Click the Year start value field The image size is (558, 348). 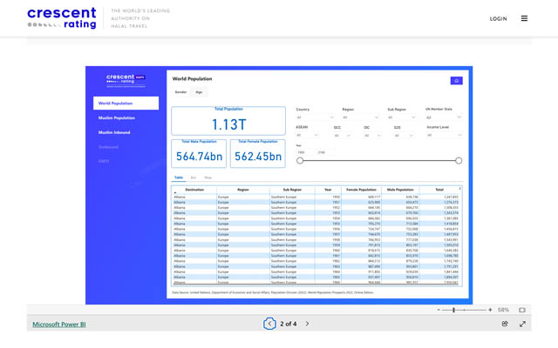coord(302,152)
